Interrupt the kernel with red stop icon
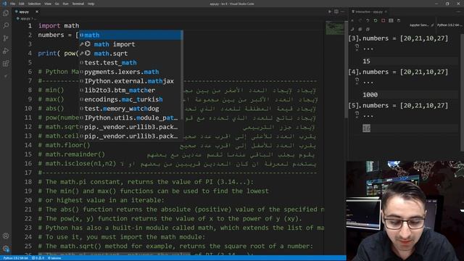Screen dimensions: 464x261 pos(384,20)
